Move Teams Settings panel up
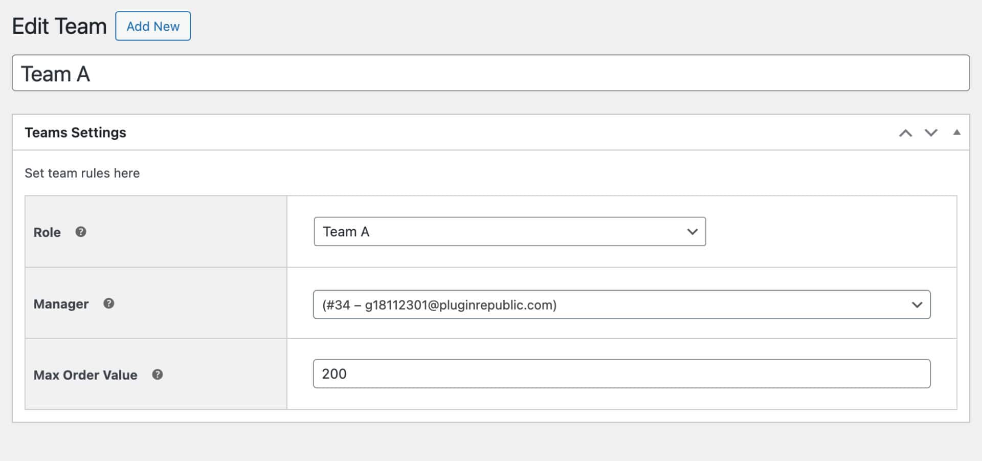Image resolution: width=982 pixels, height=461 pixels. pyautogui.click(x=905, y=133)
